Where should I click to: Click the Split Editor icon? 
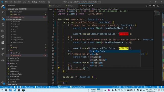click(158, 6)
